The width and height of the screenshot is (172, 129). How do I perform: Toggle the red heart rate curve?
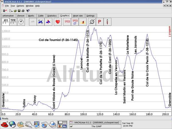point(57,22)
